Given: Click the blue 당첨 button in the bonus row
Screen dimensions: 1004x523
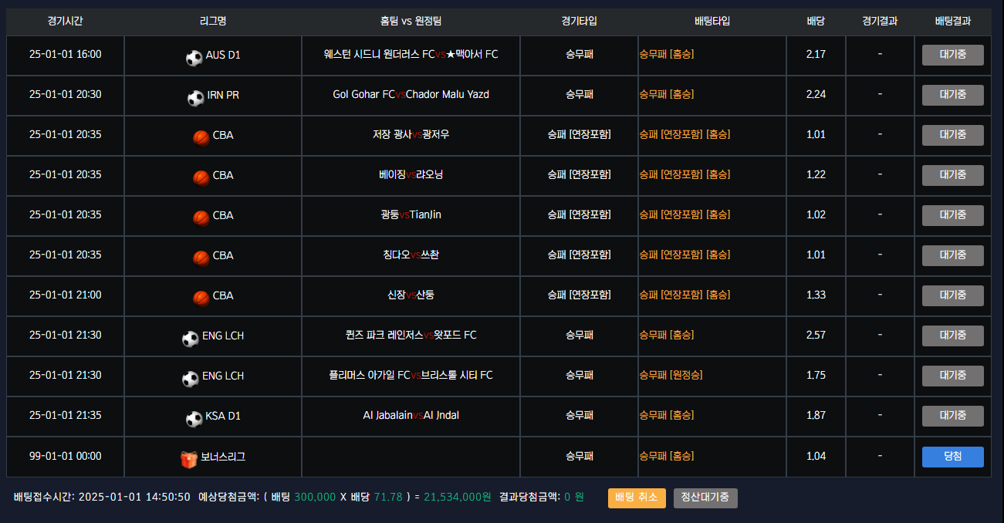Looking at the screenshot, I should [953, 457].
